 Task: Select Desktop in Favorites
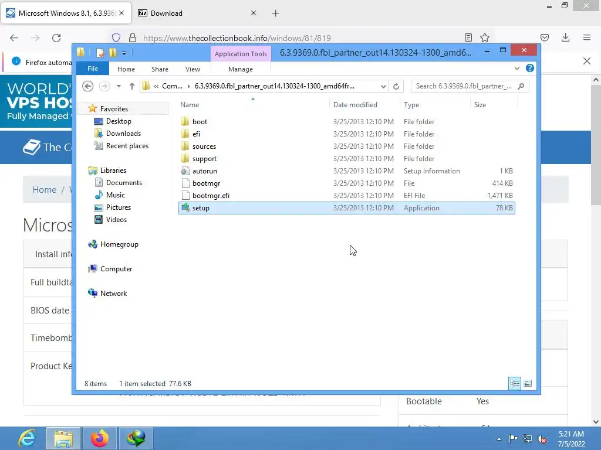tap(119, 121)
